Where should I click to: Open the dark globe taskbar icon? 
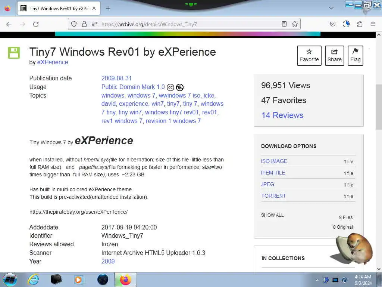click(x=103, y=280)
